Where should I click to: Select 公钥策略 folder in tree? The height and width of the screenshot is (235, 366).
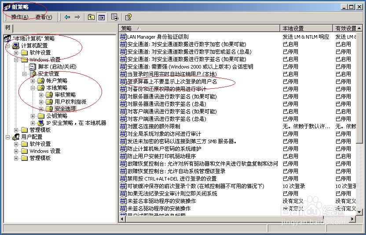57,116
